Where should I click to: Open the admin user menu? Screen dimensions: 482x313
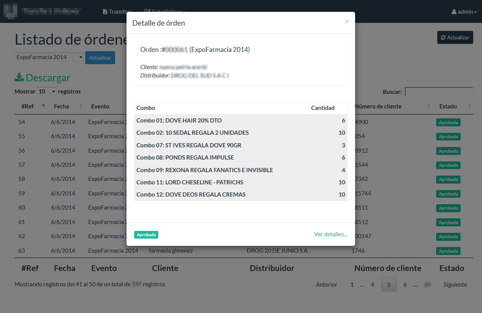[x=464, y=12]
